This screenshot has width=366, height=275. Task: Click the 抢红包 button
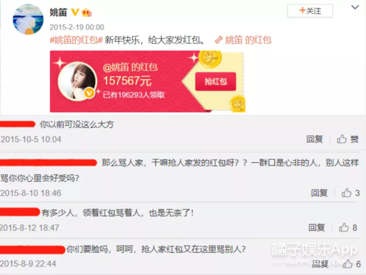click(x=216, y=82)
